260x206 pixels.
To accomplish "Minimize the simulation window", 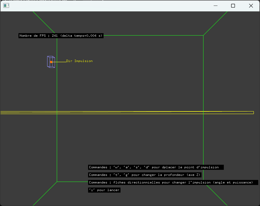I will tap(215, 6).
